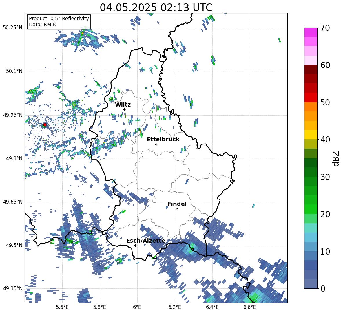Click the 49.65°N latitude tick label

(x=13, y=202)
